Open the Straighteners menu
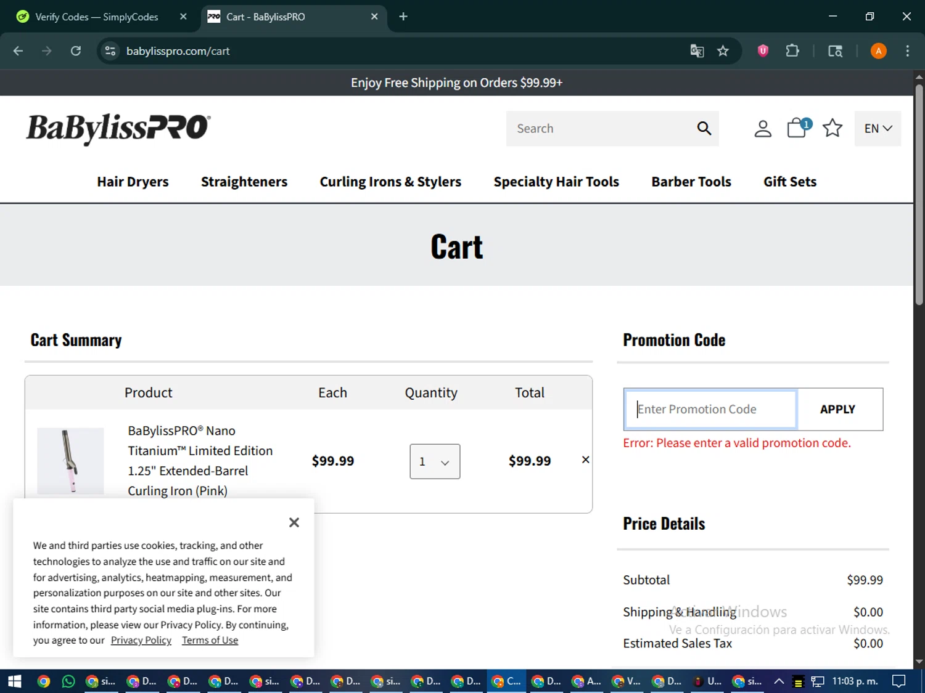 (244, 182)
